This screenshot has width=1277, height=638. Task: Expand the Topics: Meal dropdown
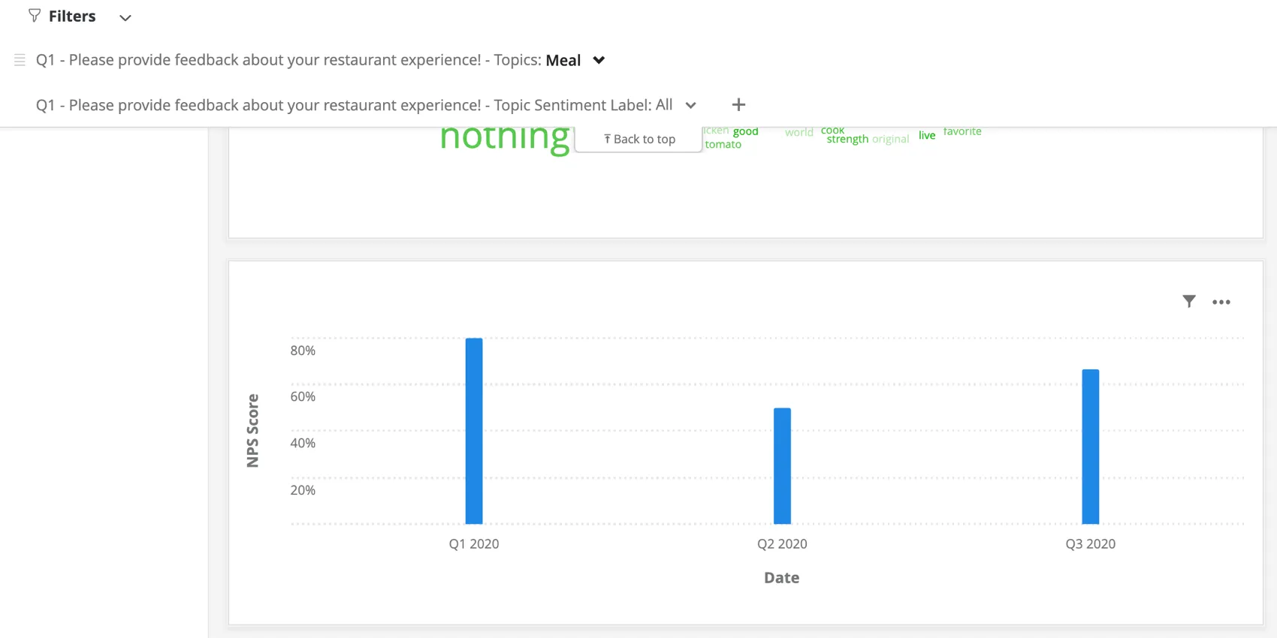pyautogui.click(x=599, y=60)
